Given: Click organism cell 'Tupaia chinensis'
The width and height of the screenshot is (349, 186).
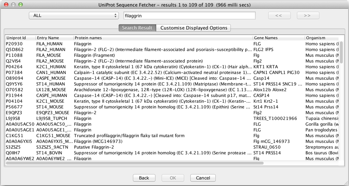Looking at the screenshot, I should [322, 118].
